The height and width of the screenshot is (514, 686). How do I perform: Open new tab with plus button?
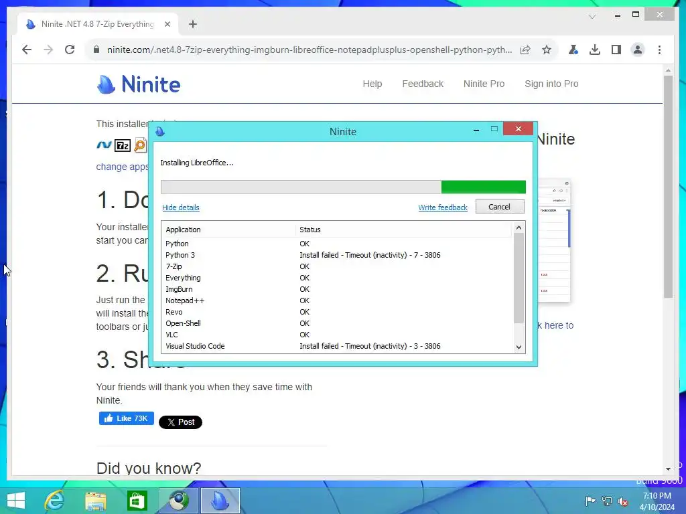pyautogui.click(x=193, y=24)
